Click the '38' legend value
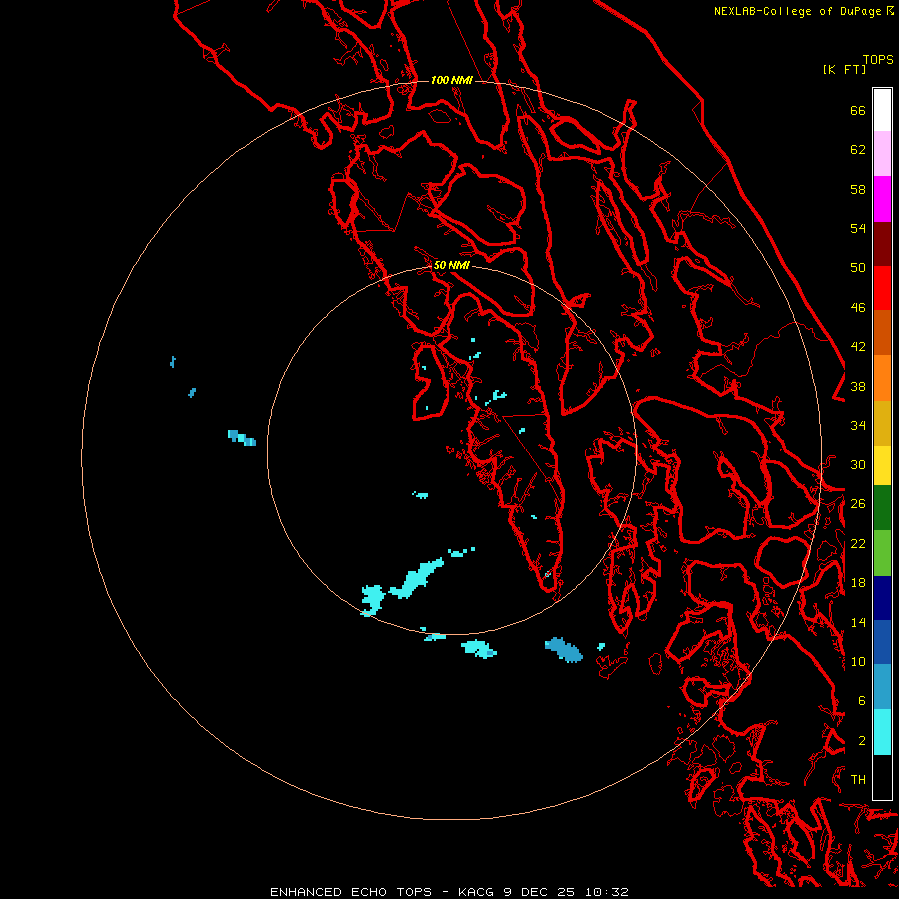899x899 pixels. 858,386
